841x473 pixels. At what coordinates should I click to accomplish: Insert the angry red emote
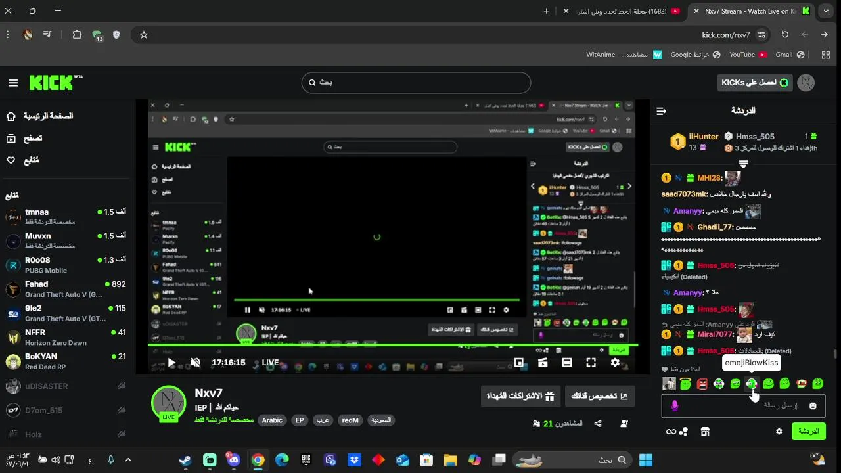(x=702, y=384)
